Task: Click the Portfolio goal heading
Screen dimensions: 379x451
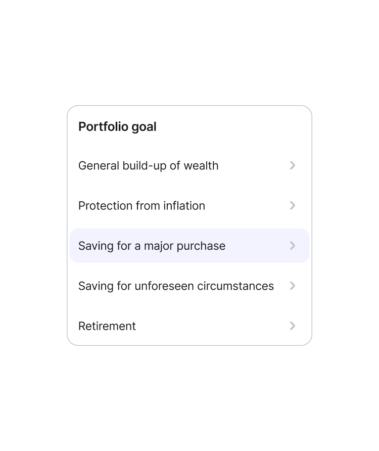Action: click(x=117, y=126)
